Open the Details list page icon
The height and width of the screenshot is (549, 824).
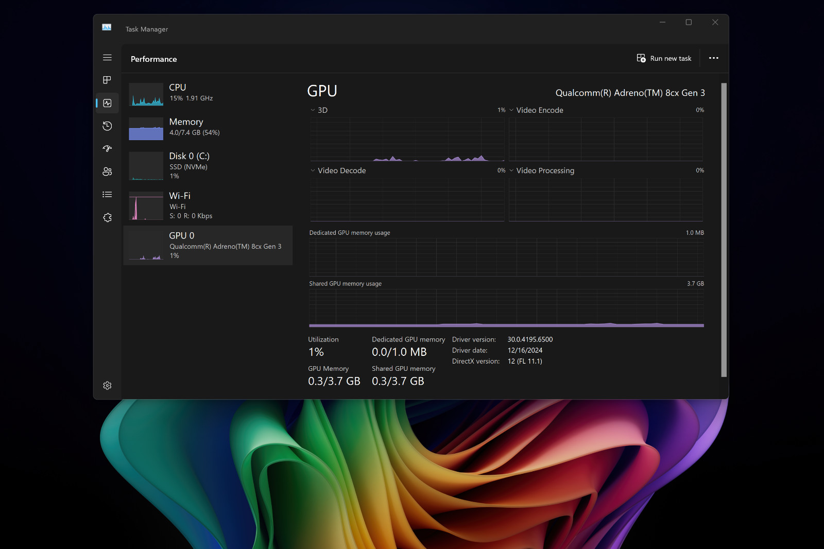coord(107,195)
